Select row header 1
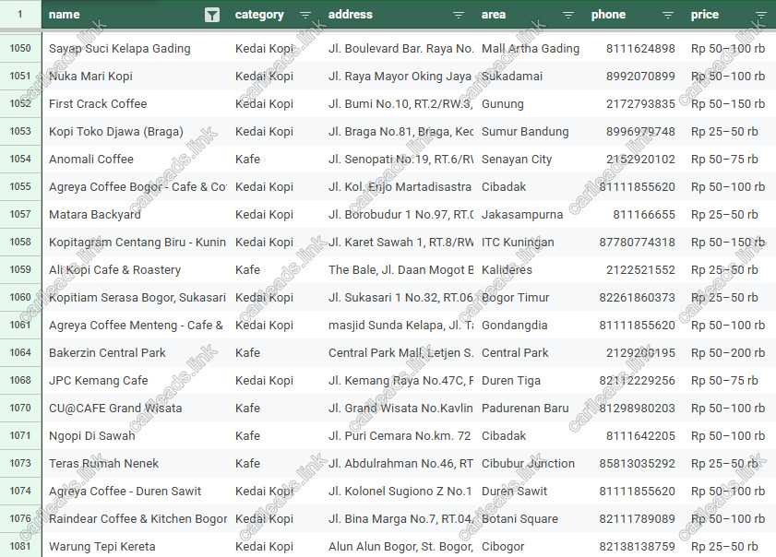The width and height of the screenshot is (776, 557). (x=20, y=15)
